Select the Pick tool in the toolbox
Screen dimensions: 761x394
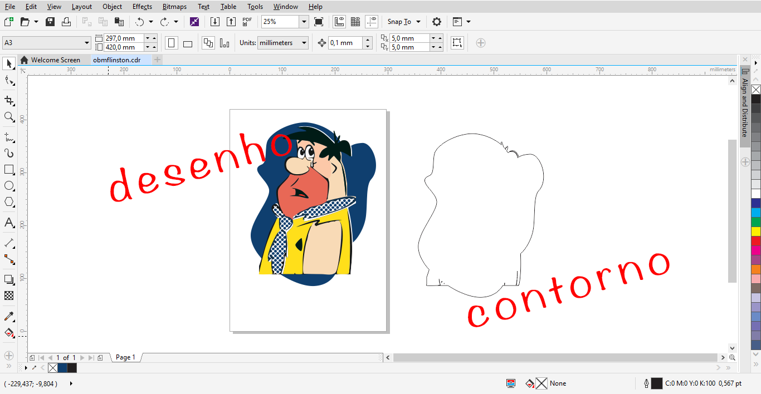pyautogui.click(x=9, y=63)
